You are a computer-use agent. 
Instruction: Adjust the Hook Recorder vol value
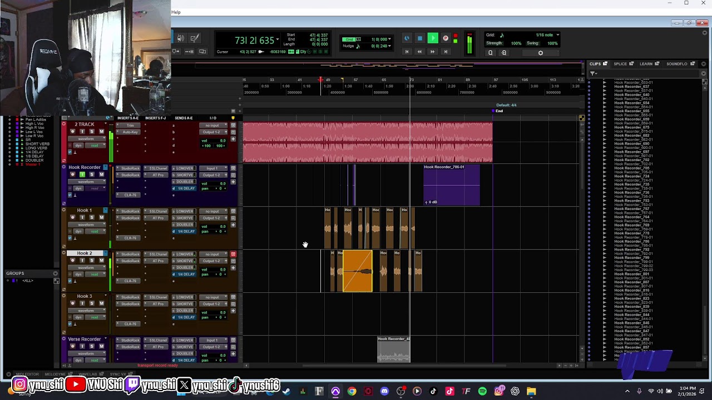tap(213, 183)
